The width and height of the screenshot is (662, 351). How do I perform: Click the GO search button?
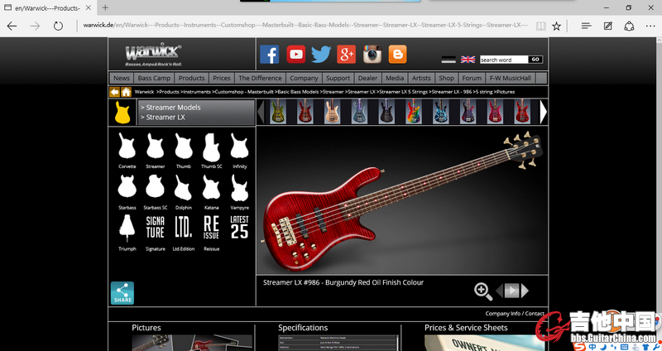point(535,60)
